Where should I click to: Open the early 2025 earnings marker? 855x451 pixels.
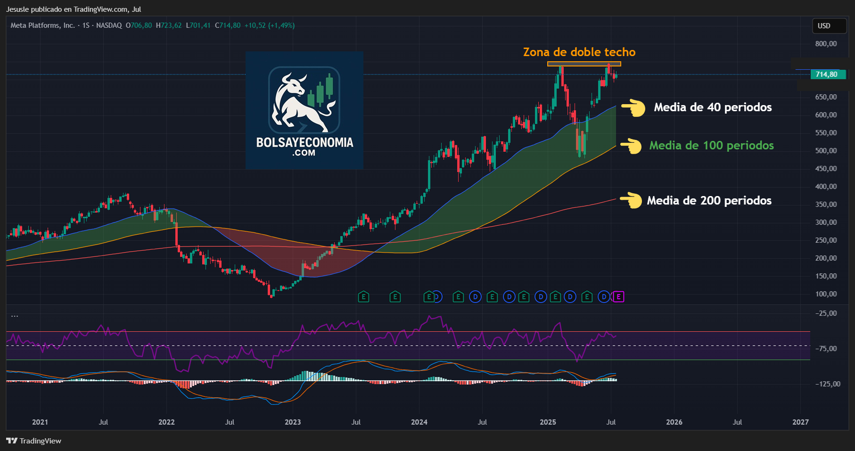tap(556, 297)
